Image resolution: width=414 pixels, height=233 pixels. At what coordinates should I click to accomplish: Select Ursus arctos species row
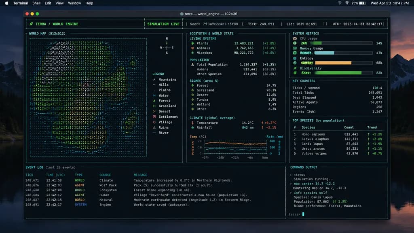pyautogui.click(x=338, y=149)
